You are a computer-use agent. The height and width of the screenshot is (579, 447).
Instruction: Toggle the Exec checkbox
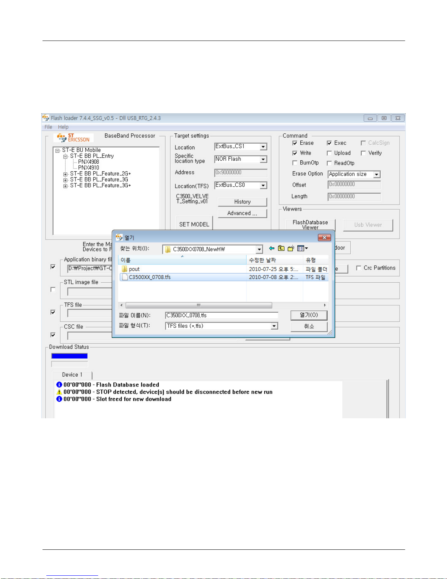(329, 143)
